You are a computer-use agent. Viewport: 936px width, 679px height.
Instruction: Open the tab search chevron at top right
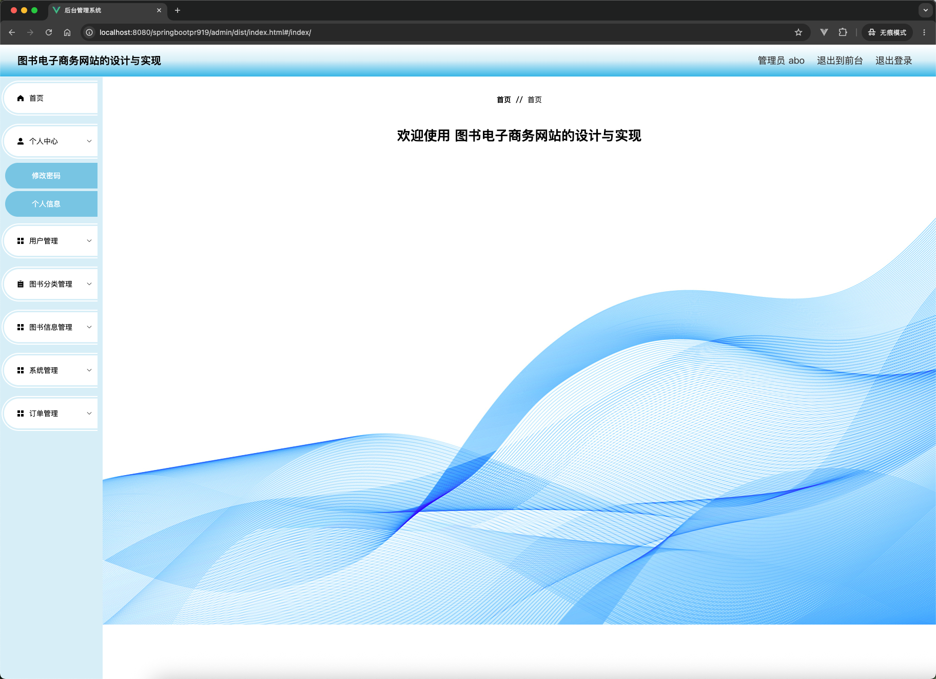pos(926,10)
